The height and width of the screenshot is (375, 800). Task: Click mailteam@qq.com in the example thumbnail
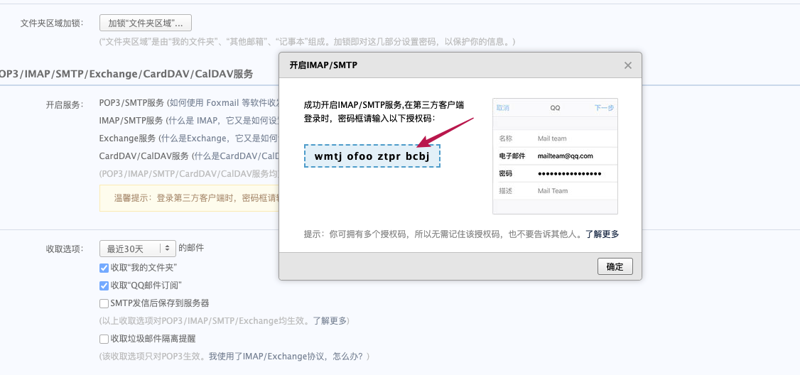point(566,156)
